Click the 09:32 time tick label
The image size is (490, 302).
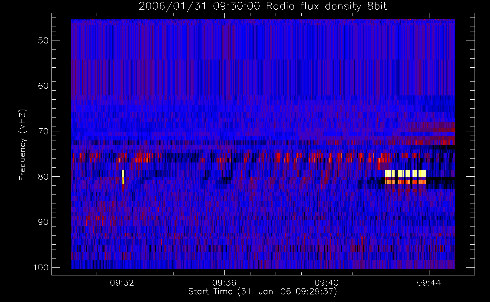point(122,283)
